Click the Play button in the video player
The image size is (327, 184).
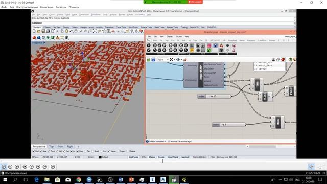point(4,167)
